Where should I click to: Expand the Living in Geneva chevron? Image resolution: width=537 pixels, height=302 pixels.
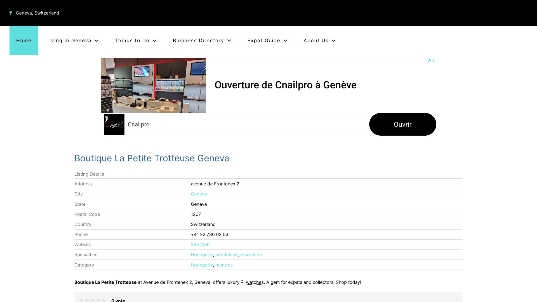pos(96,41)
